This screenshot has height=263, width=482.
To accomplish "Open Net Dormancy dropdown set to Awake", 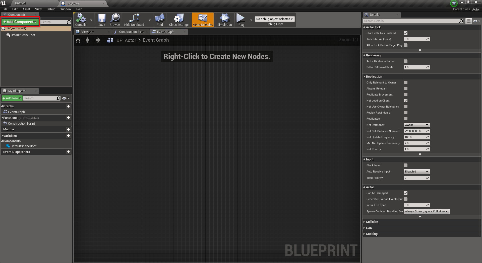I will 416,125.
